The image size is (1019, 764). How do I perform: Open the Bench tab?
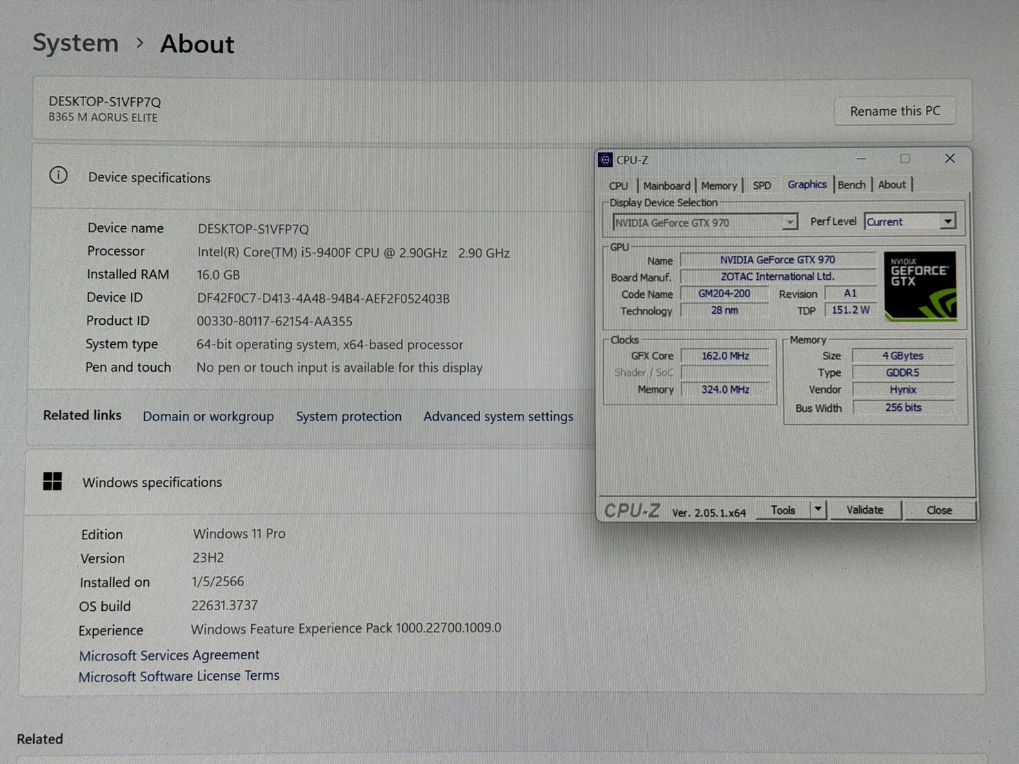coord(851,185)
